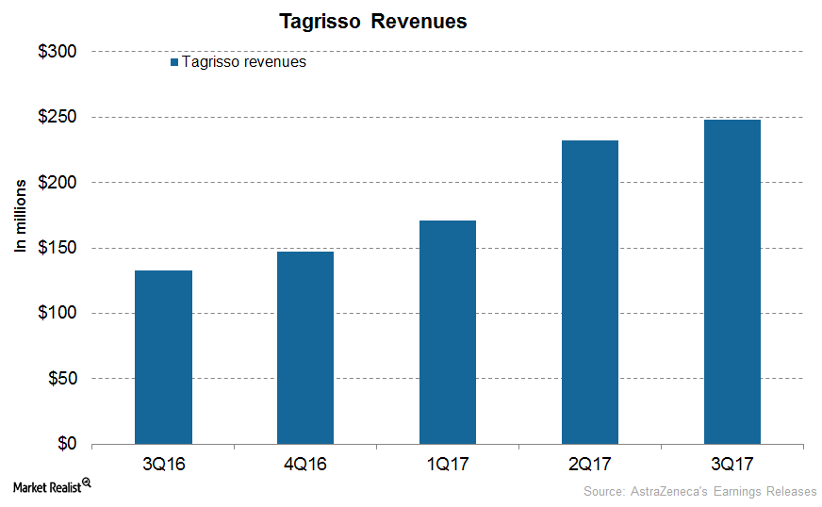Image resolution: width=822 pixels, height=507 pixels.
Task: Click the '$200' axis label
Action: 58,183
